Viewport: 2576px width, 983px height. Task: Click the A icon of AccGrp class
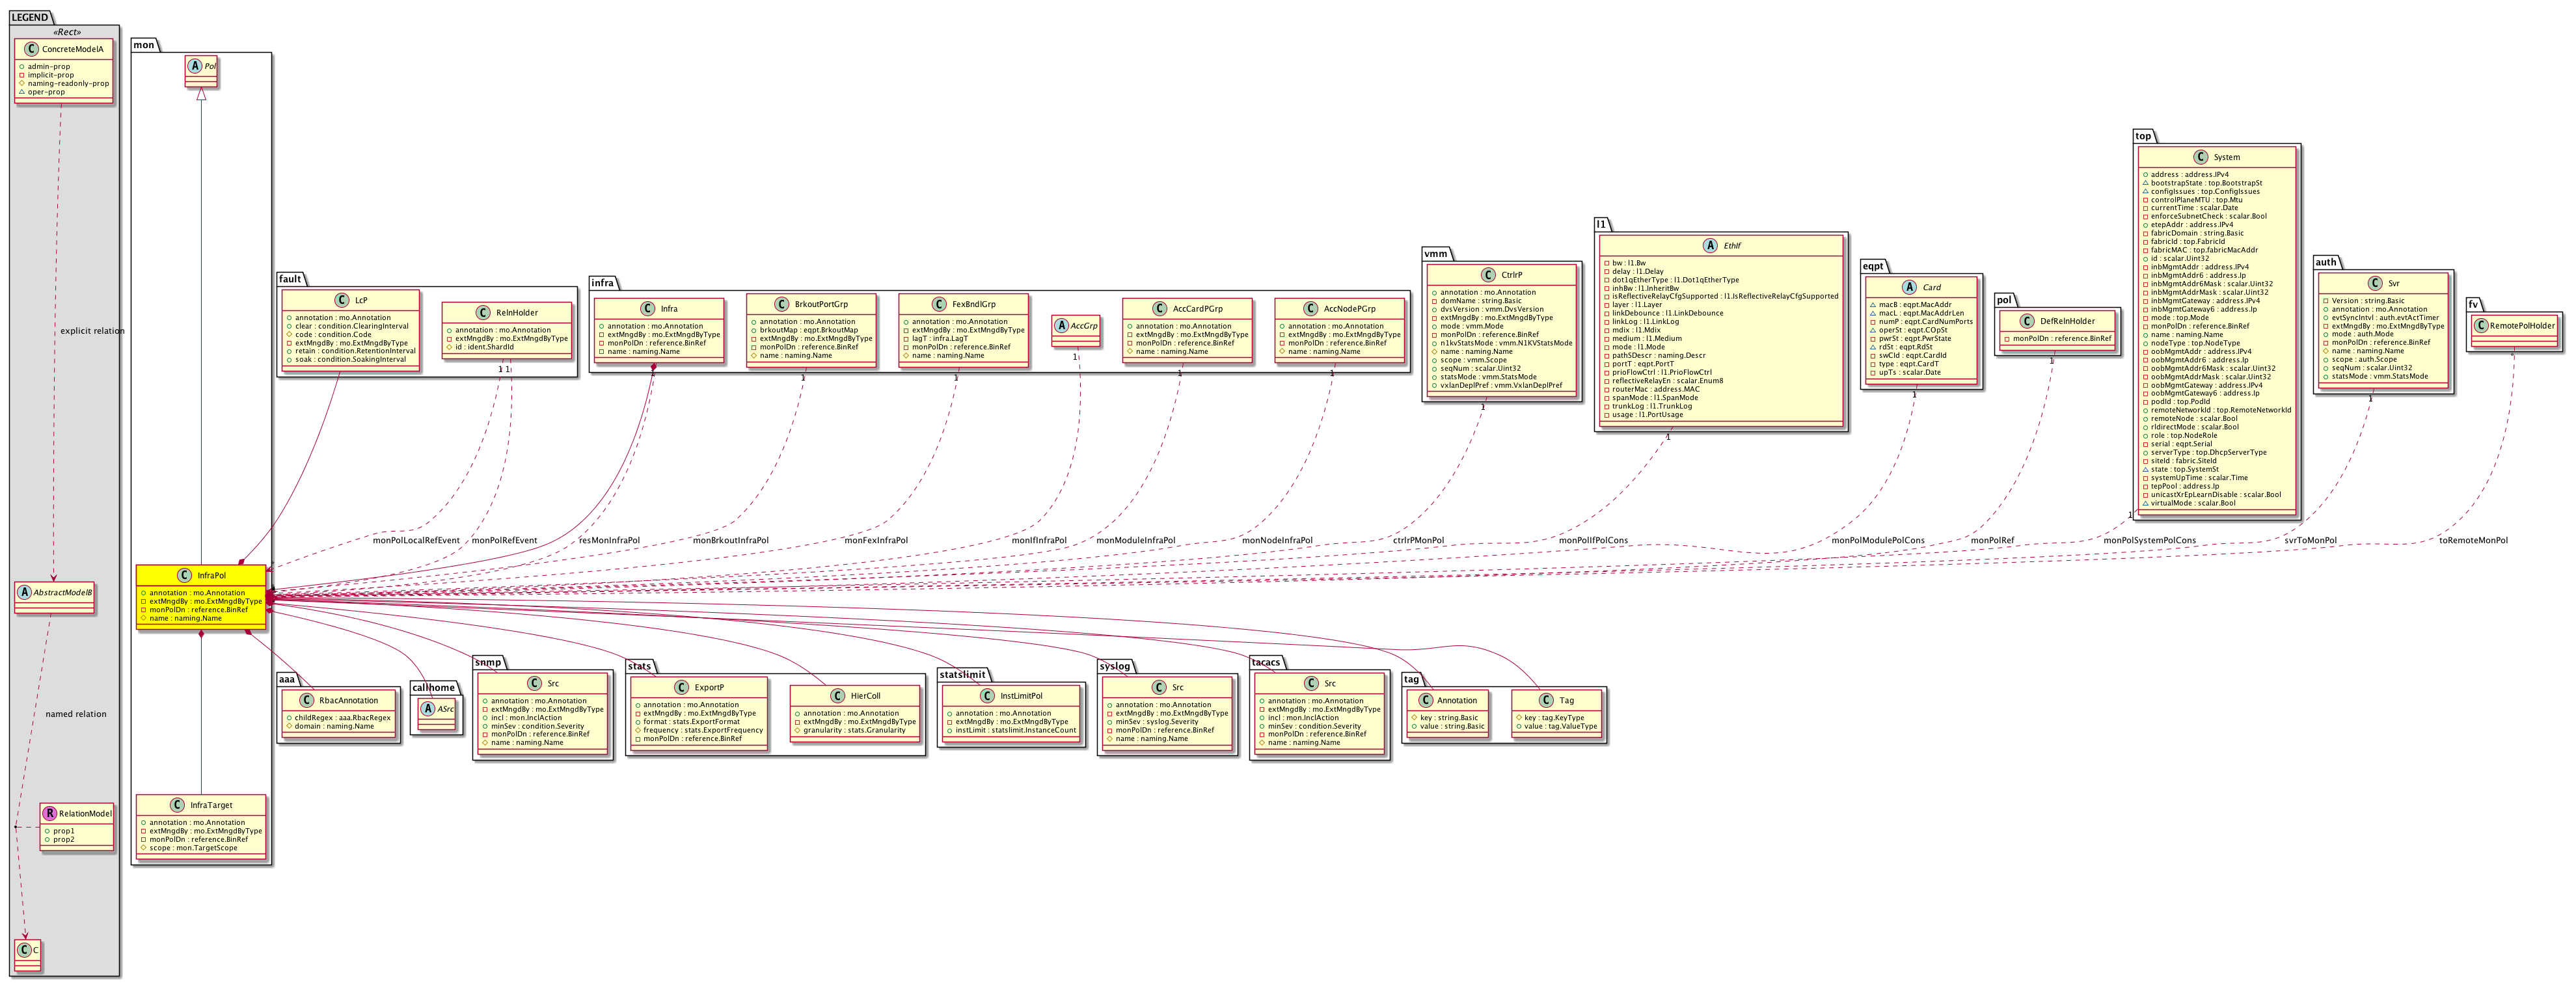[1061, 325]
